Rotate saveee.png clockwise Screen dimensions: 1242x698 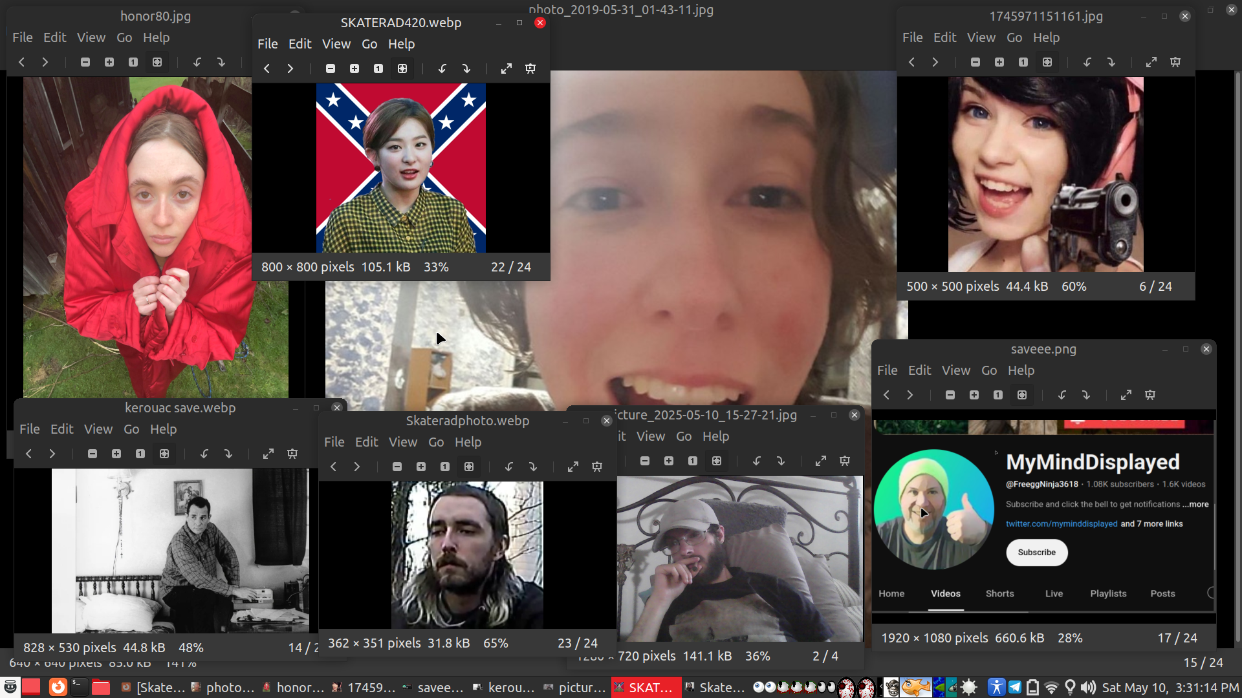1086,395
